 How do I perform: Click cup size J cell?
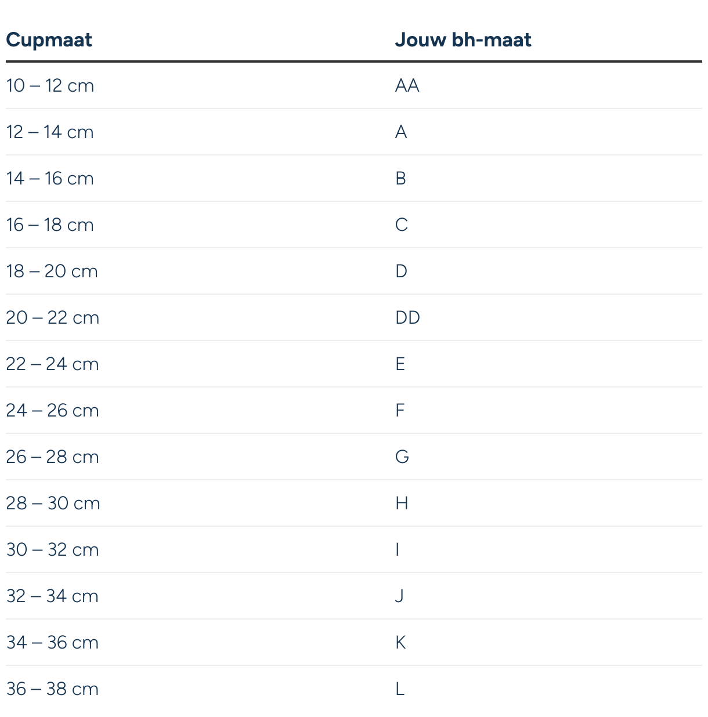pos(399,596)
